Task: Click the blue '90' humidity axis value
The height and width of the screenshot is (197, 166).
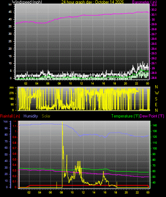Action: tap(6, 128)
